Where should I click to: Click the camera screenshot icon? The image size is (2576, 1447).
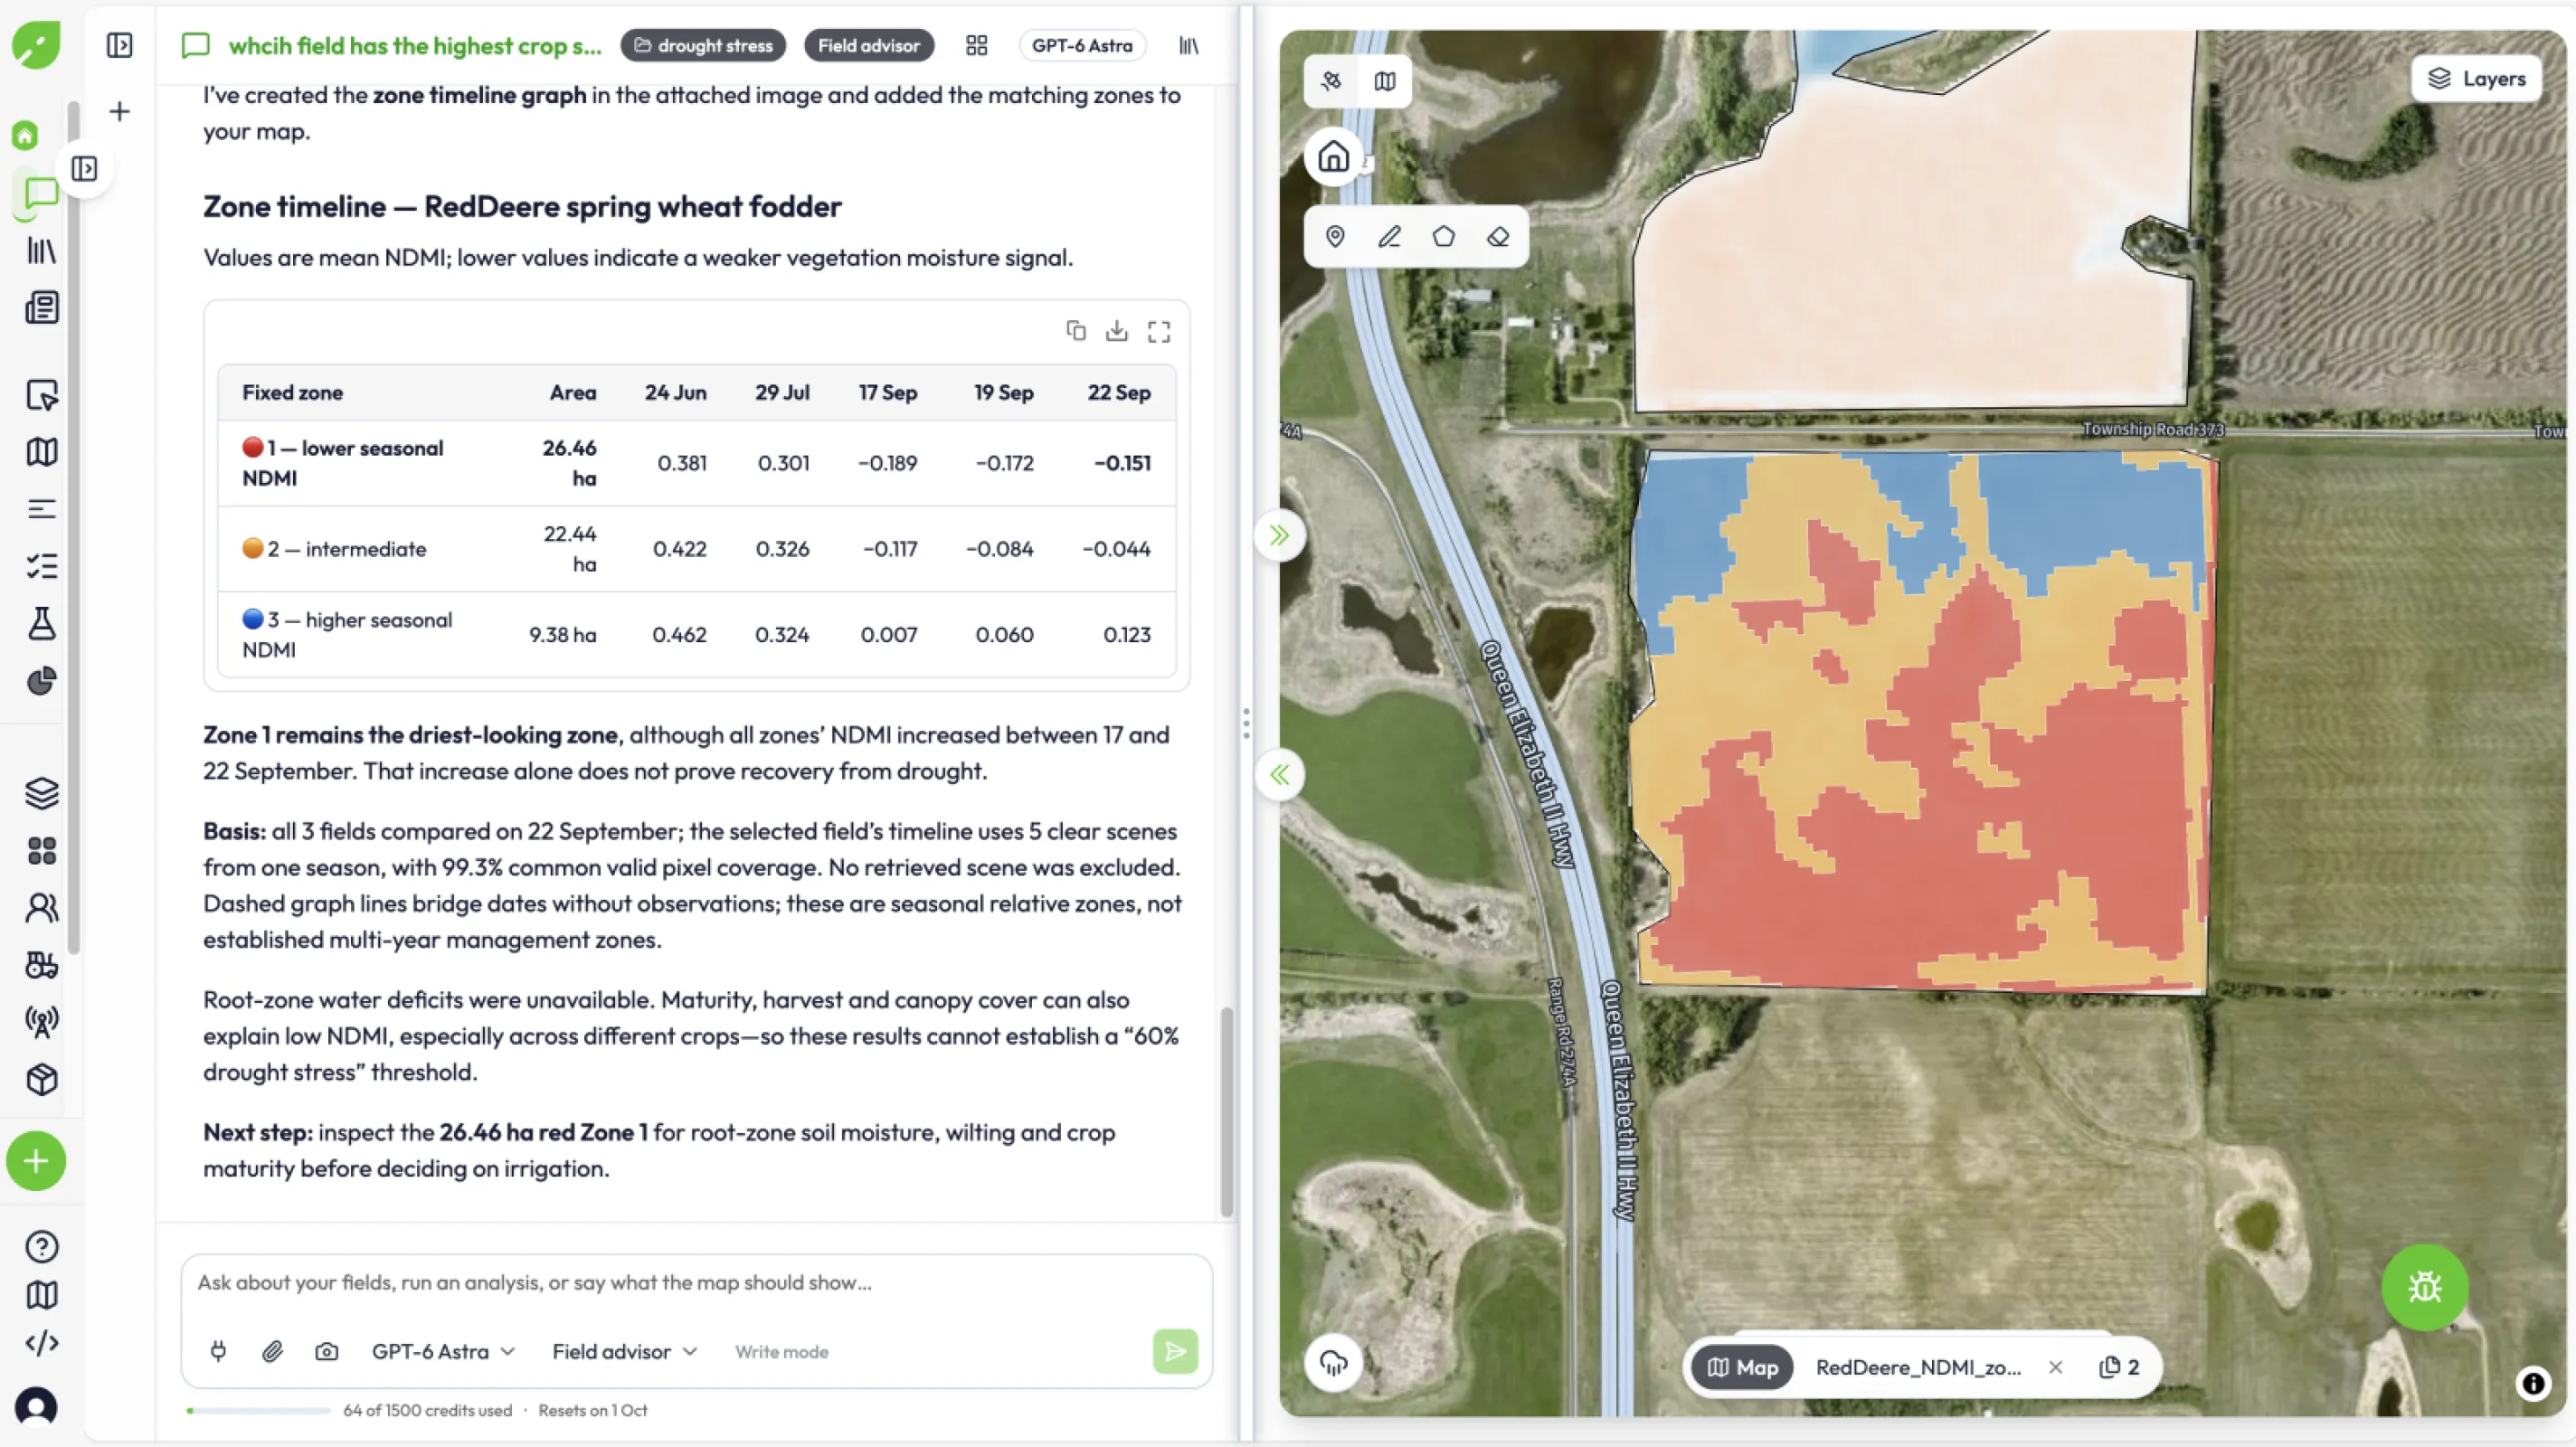(x=326, y=1352)
